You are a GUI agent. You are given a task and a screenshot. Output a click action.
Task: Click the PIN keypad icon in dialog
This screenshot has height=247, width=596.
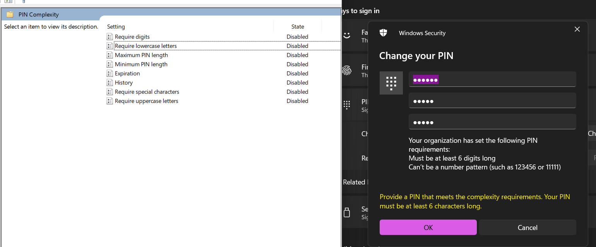tap(391, 83)
